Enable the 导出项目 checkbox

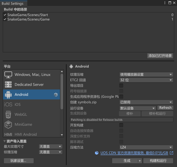tap(121, 86)
